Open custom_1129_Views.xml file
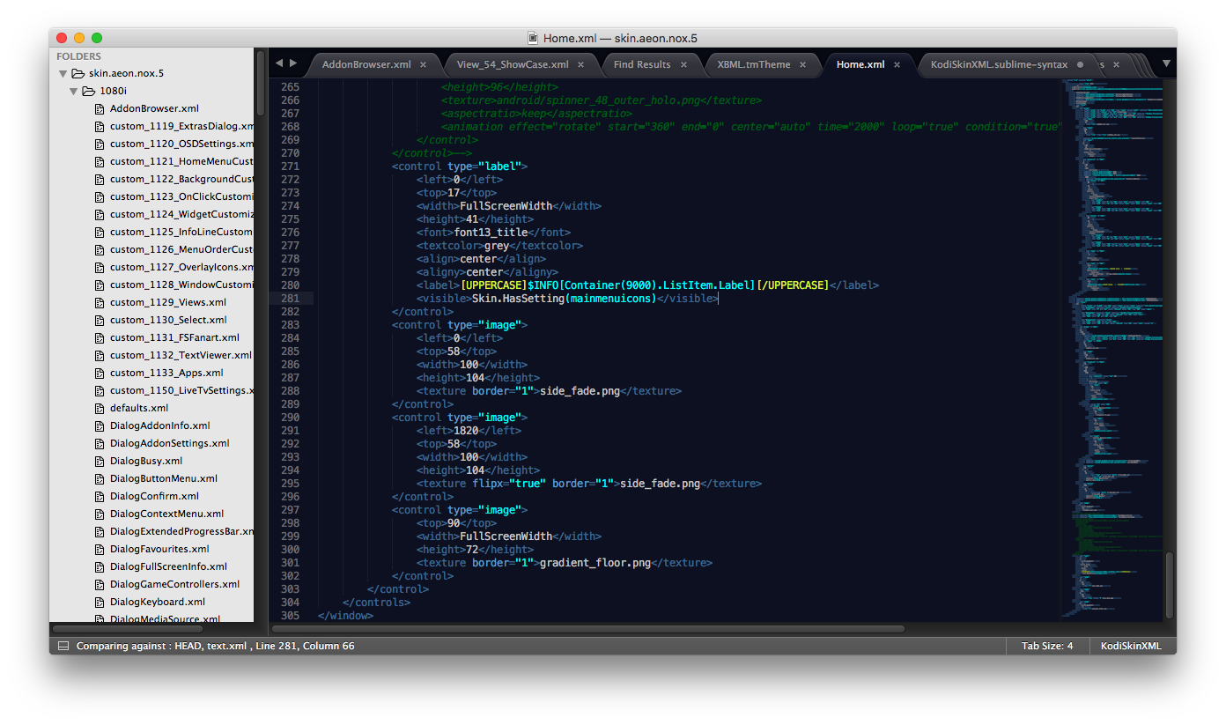 168,302
